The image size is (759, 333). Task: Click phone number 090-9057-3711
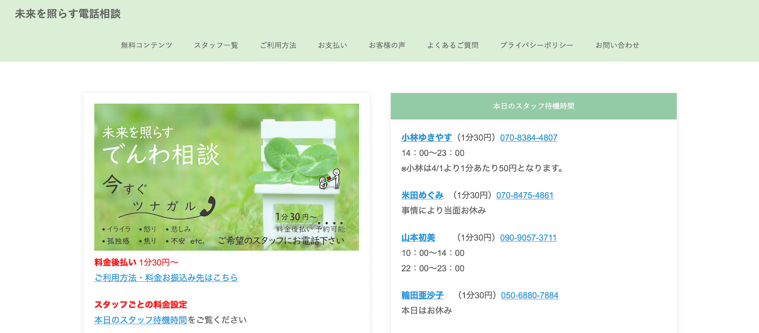(x=528, y=238)
